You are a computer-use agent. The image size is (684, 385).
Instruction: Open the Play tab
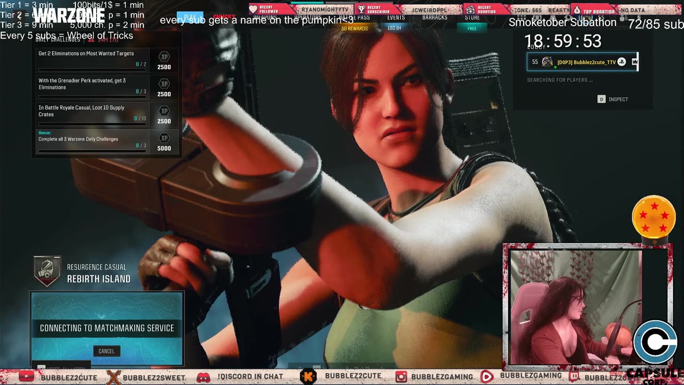point(190,17)
